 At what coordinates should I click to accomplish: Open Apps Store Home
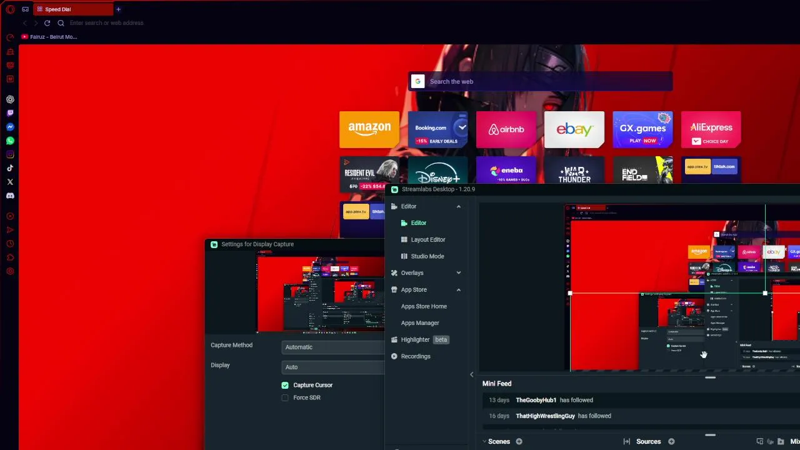pos(424,306)
